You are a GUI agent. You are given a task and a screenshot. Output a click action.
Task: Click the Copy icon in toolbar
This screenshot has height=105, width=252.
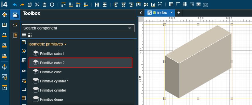pos(29,5)
